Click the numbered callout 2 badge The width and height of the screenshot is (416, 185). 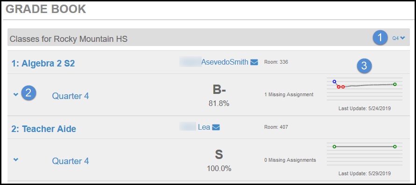click(28, 93)
